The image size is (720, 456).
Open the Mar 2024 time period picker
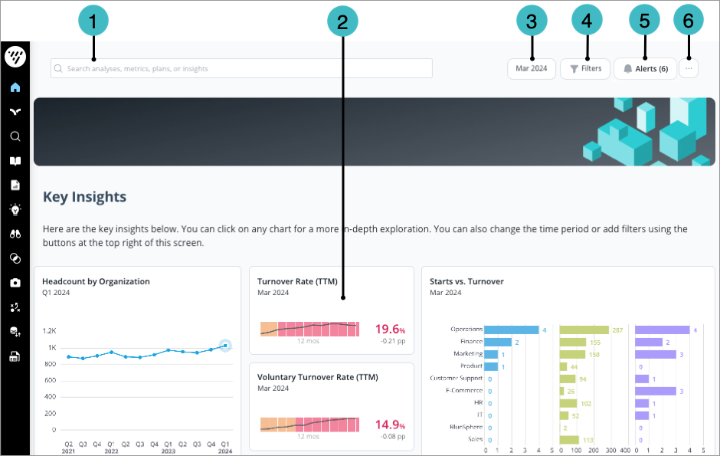pyautogui.click(x=532, y=69)
